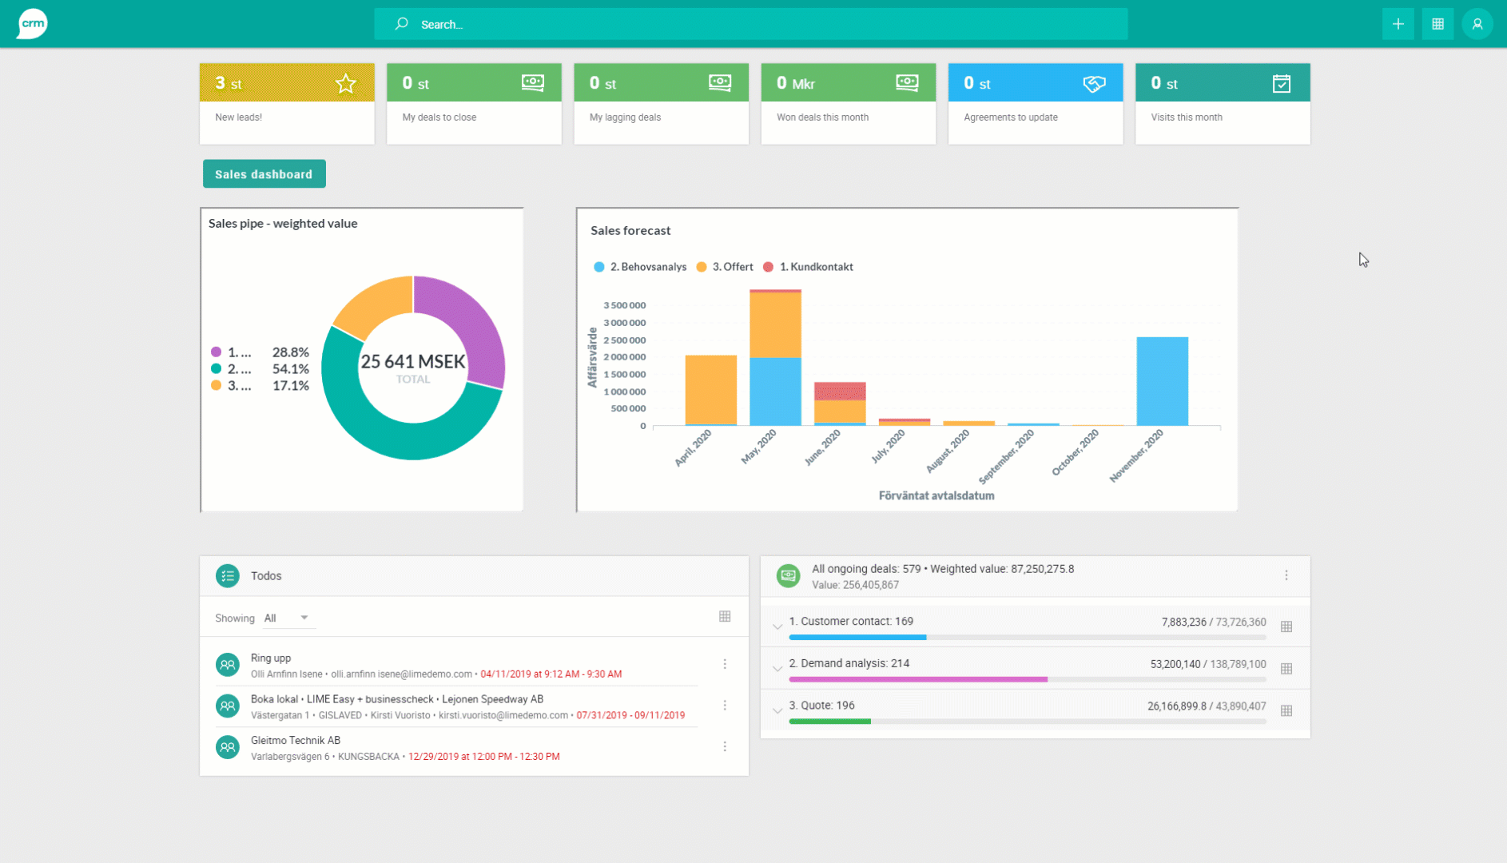The width and height of the screenshot is (1507, 863).
Task: Click the table view icon in Todos panel
Action: coord(725,616)
